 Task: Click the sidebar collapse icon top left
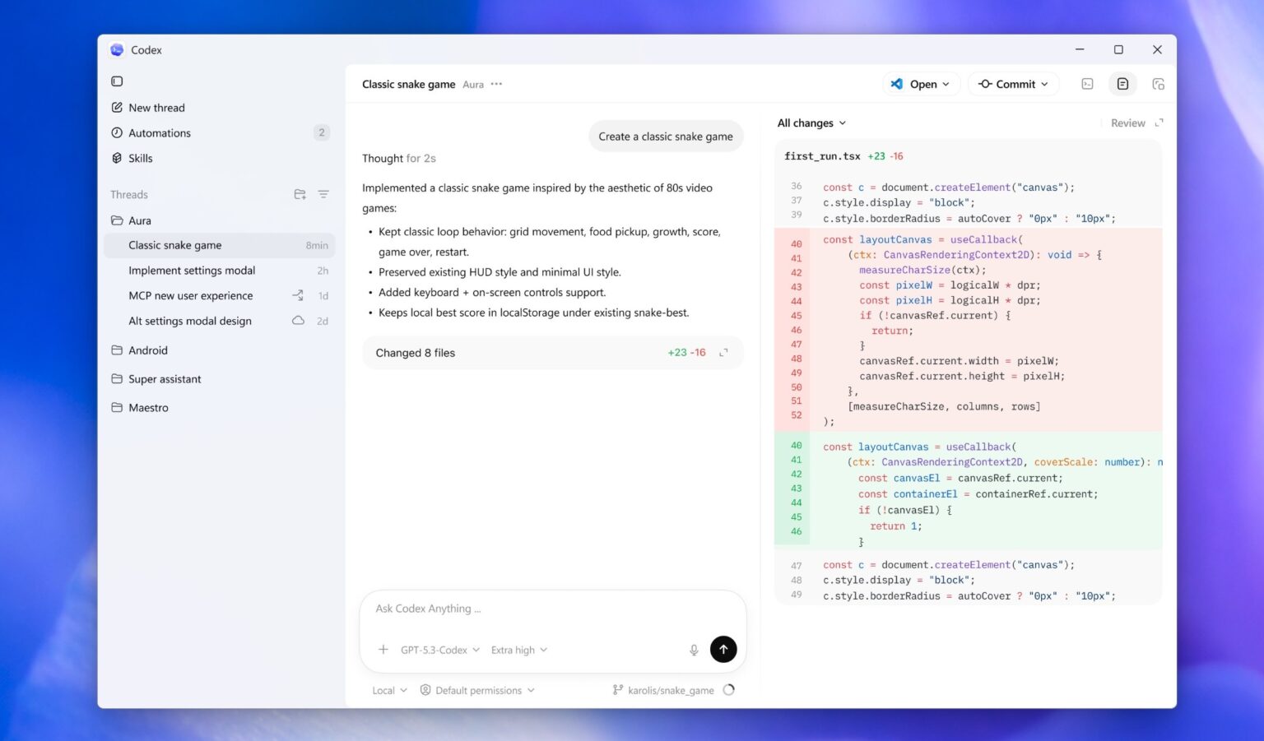[117, 81]
